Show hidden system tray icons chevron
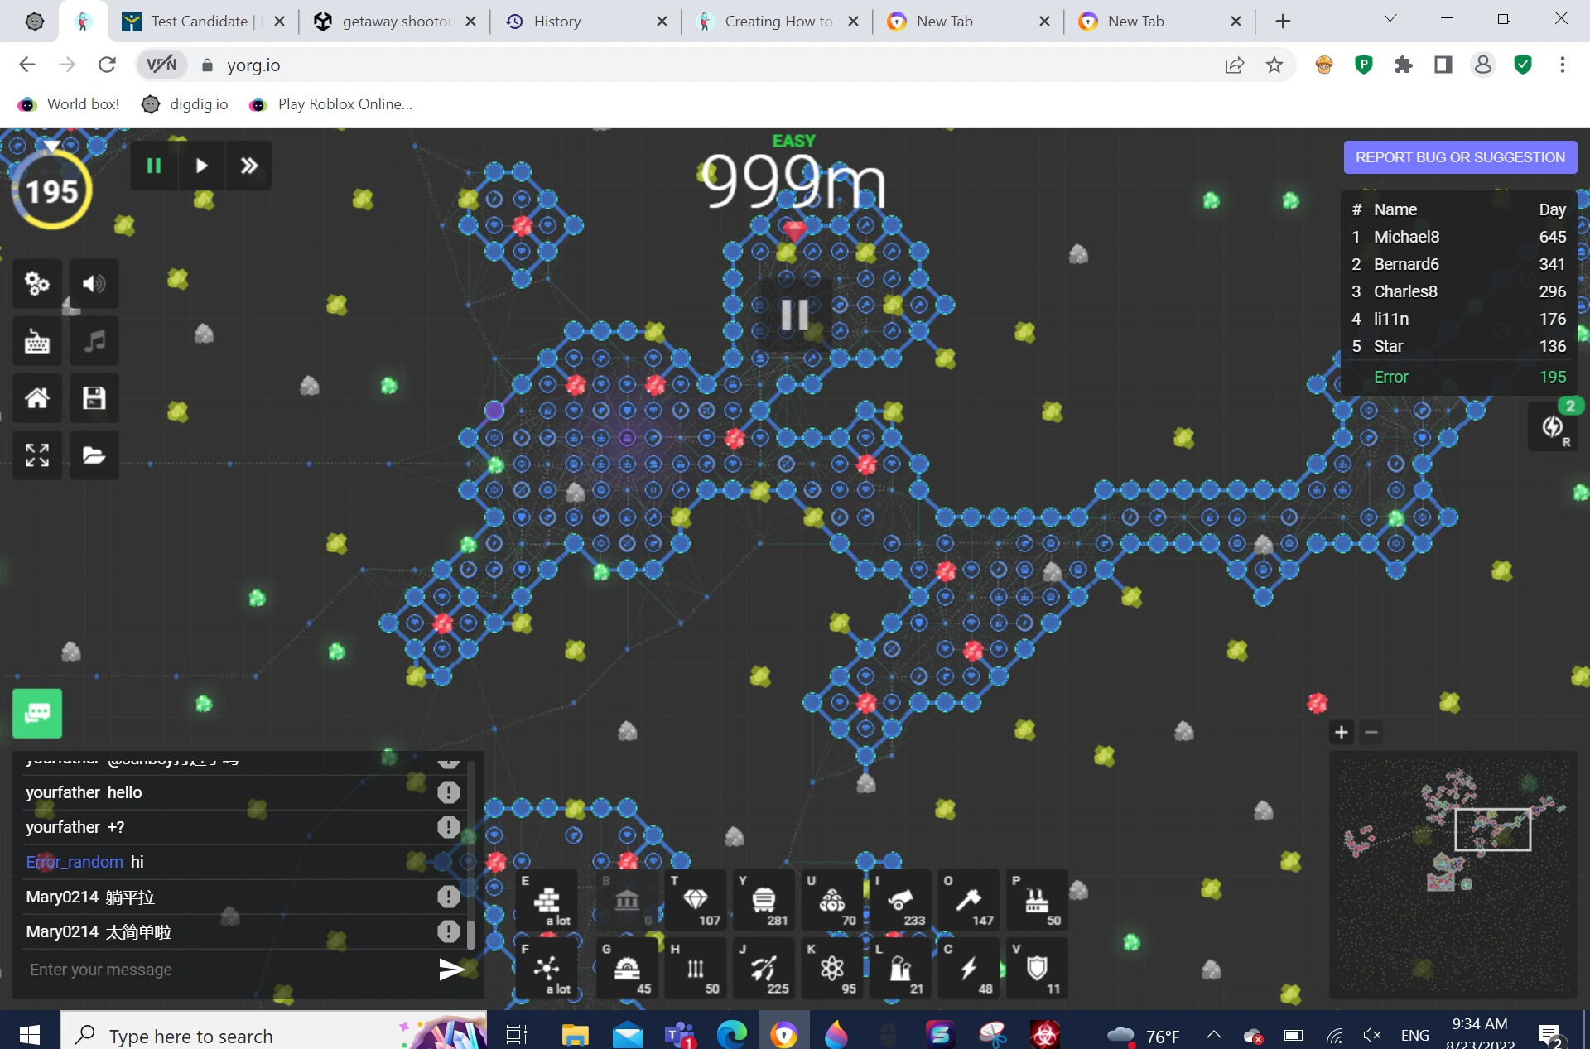 (1213, 1035)
